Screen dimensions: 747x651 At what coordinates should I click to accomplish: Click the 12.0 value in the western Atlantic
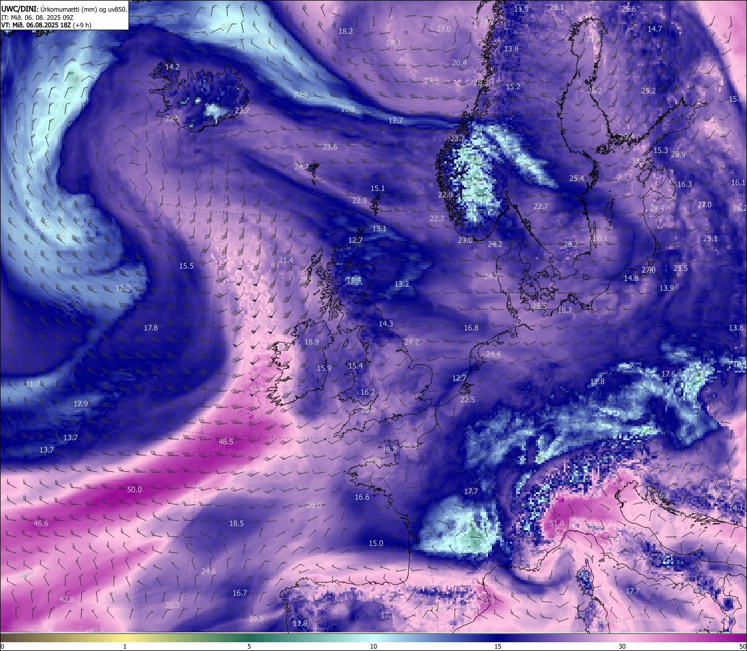click(123, 288)
